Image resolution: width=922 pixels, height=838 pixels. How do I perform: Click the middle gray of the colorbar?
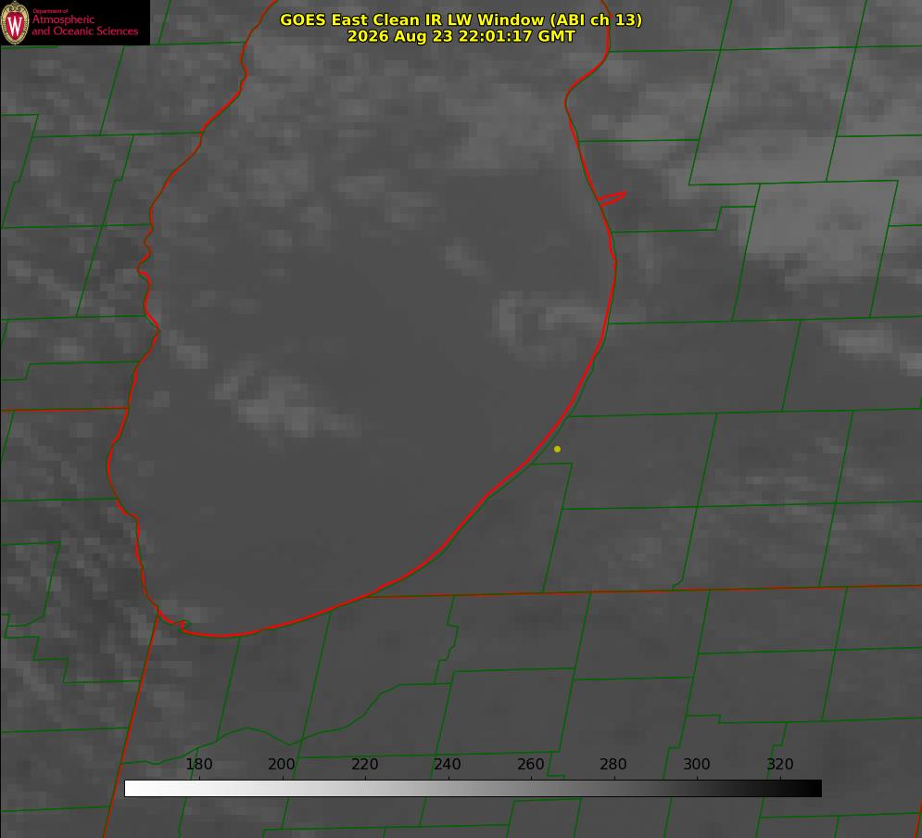pyautogui.click(x=473, y=789)
